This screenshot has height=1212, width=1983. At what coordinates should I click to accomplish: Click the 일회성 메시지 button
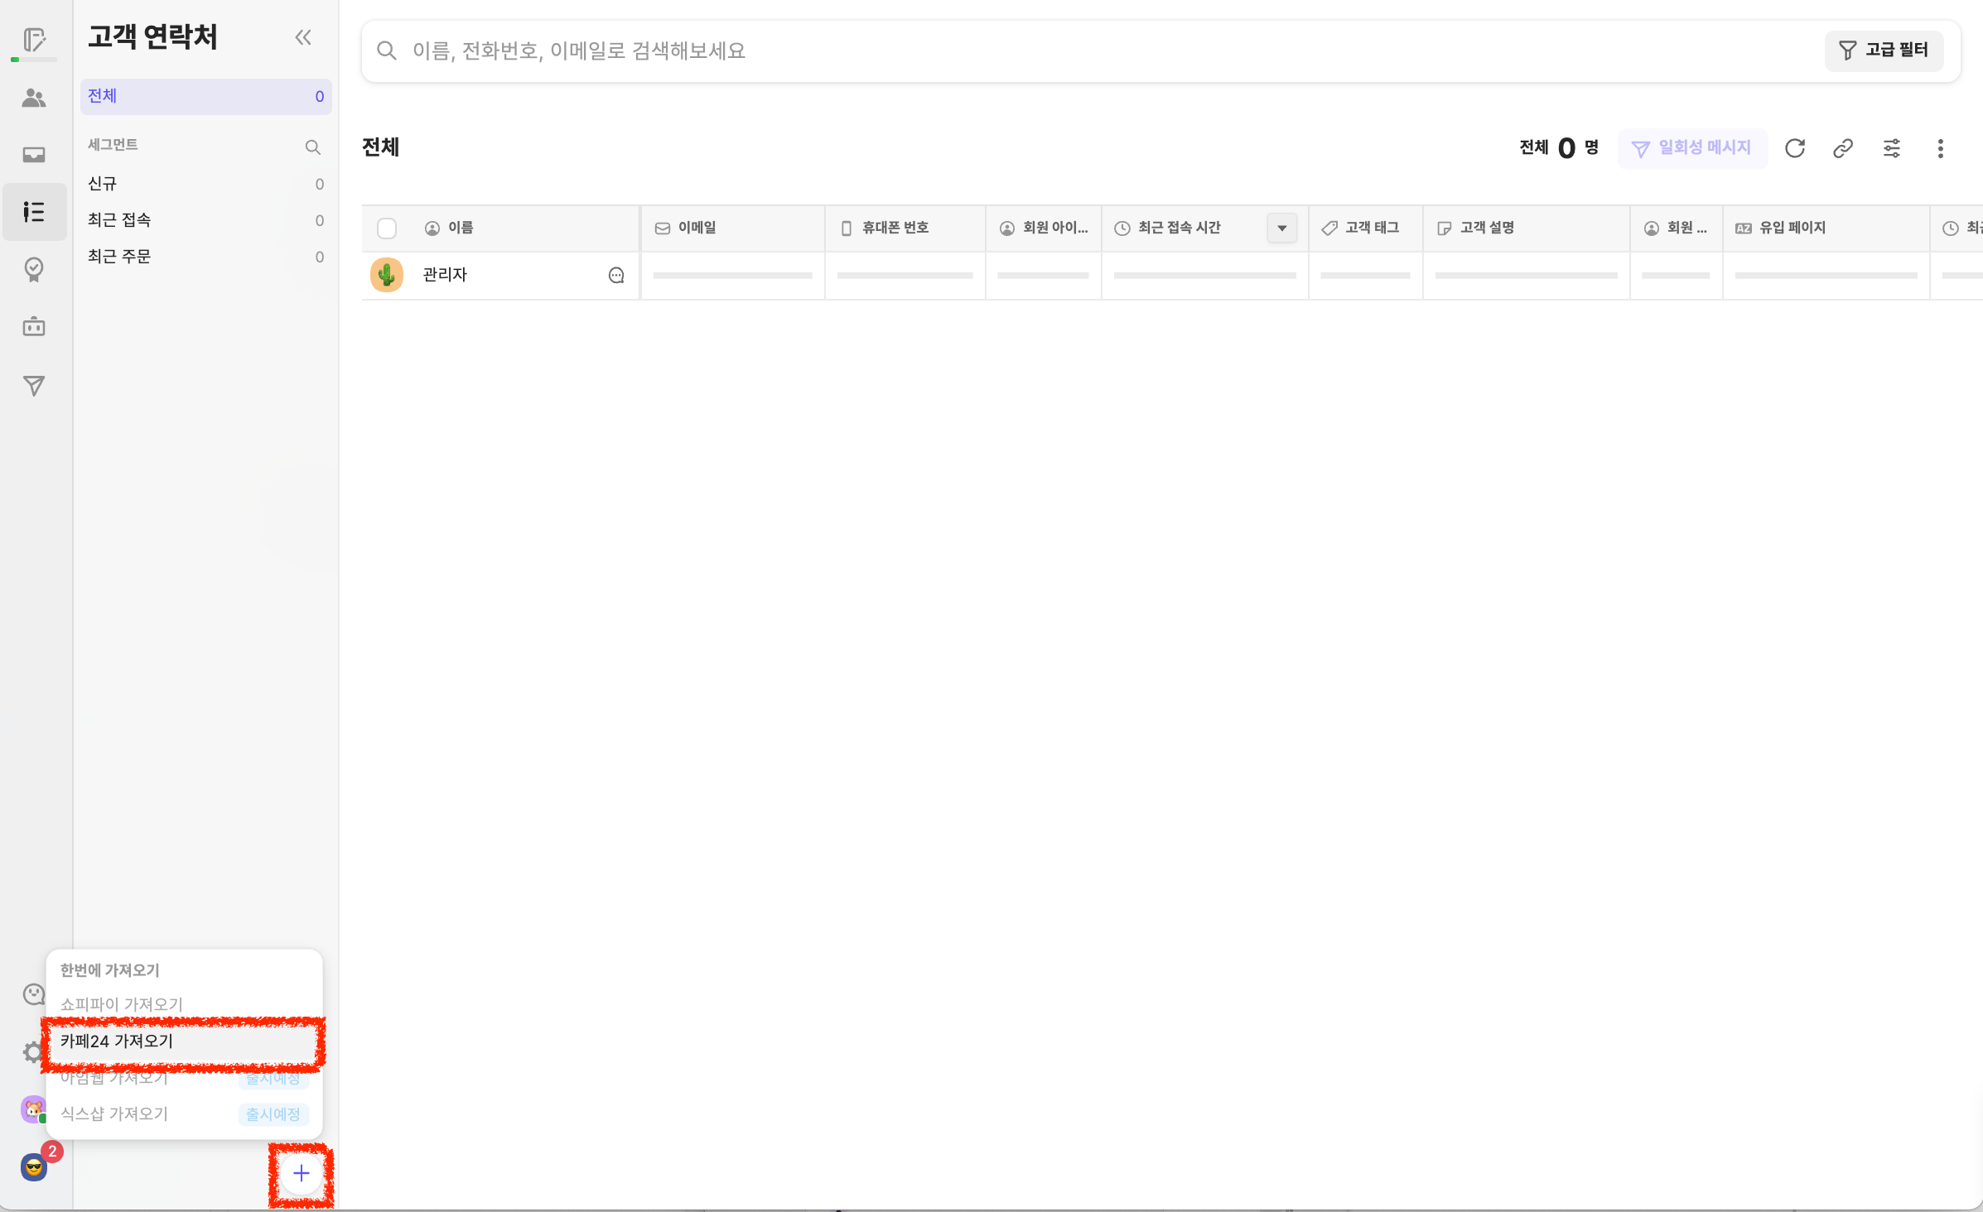click(1692, 148)
